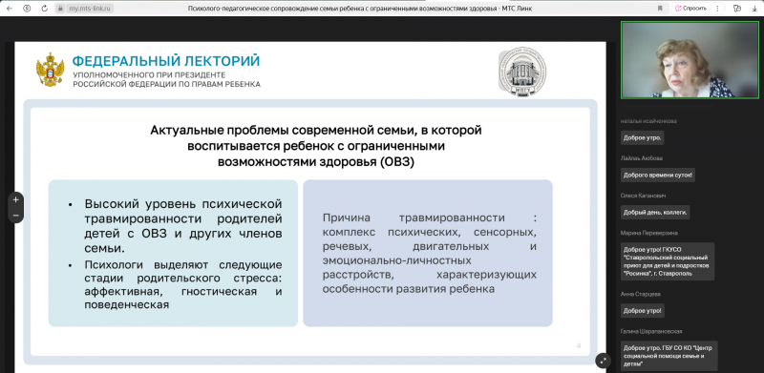
Task: Click chat name Марина Переверзина
Action: click(x=649, y=233)
